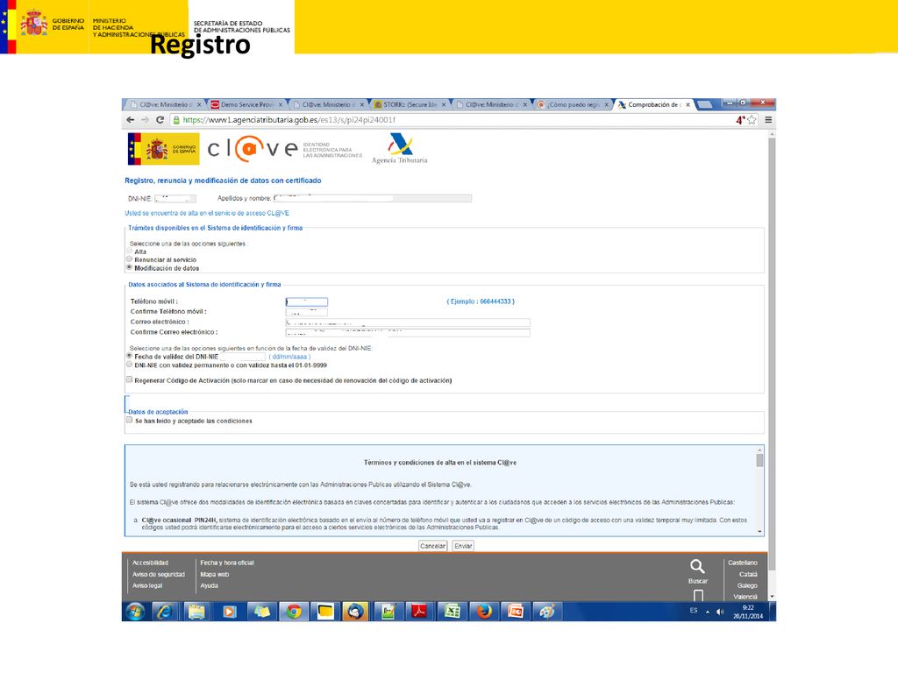
Task: Switch language to Català
Action: [x=748, y=574]
